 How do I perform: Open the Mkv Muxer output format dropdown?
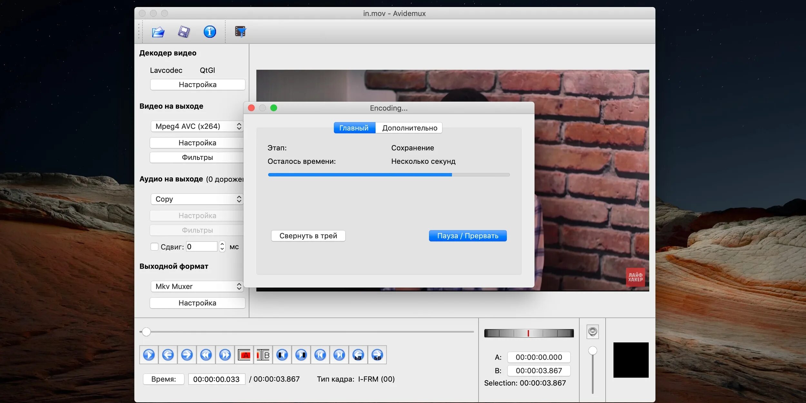point(197,287)
